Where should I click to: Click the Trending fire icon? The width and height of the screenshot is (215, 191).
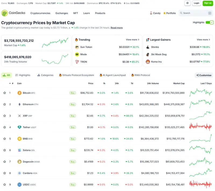tap(77, 40)
